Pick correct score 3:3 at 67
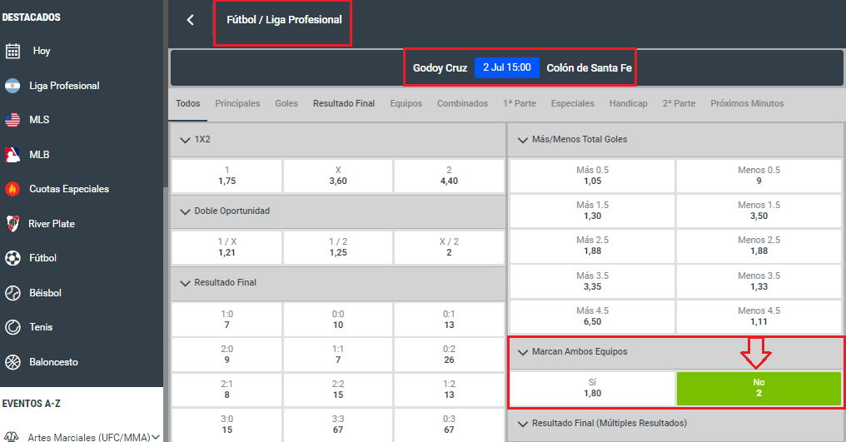This screenshot has width=846, height=442. click(338, 425)
